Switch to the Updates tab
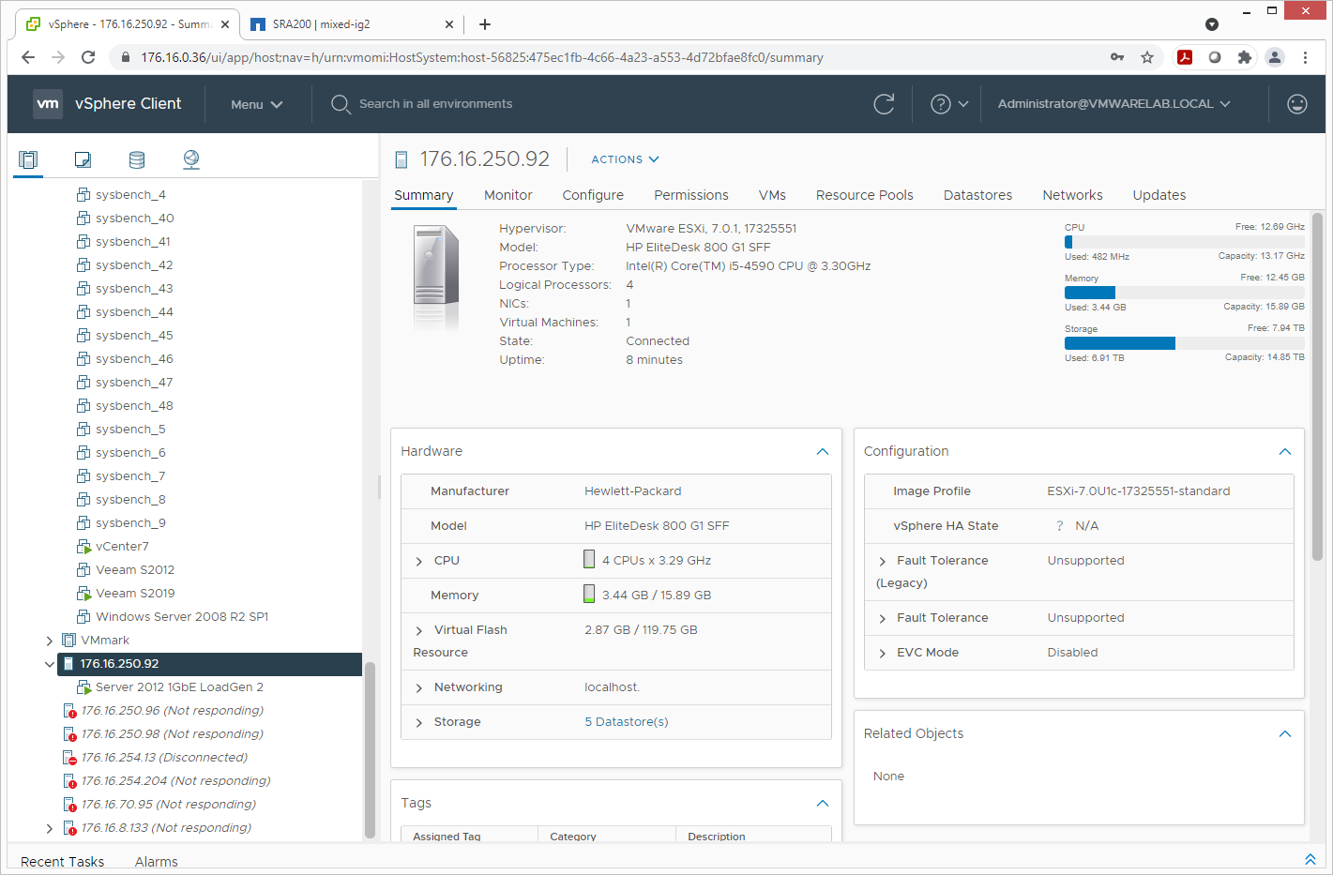 click(1159, 195)
